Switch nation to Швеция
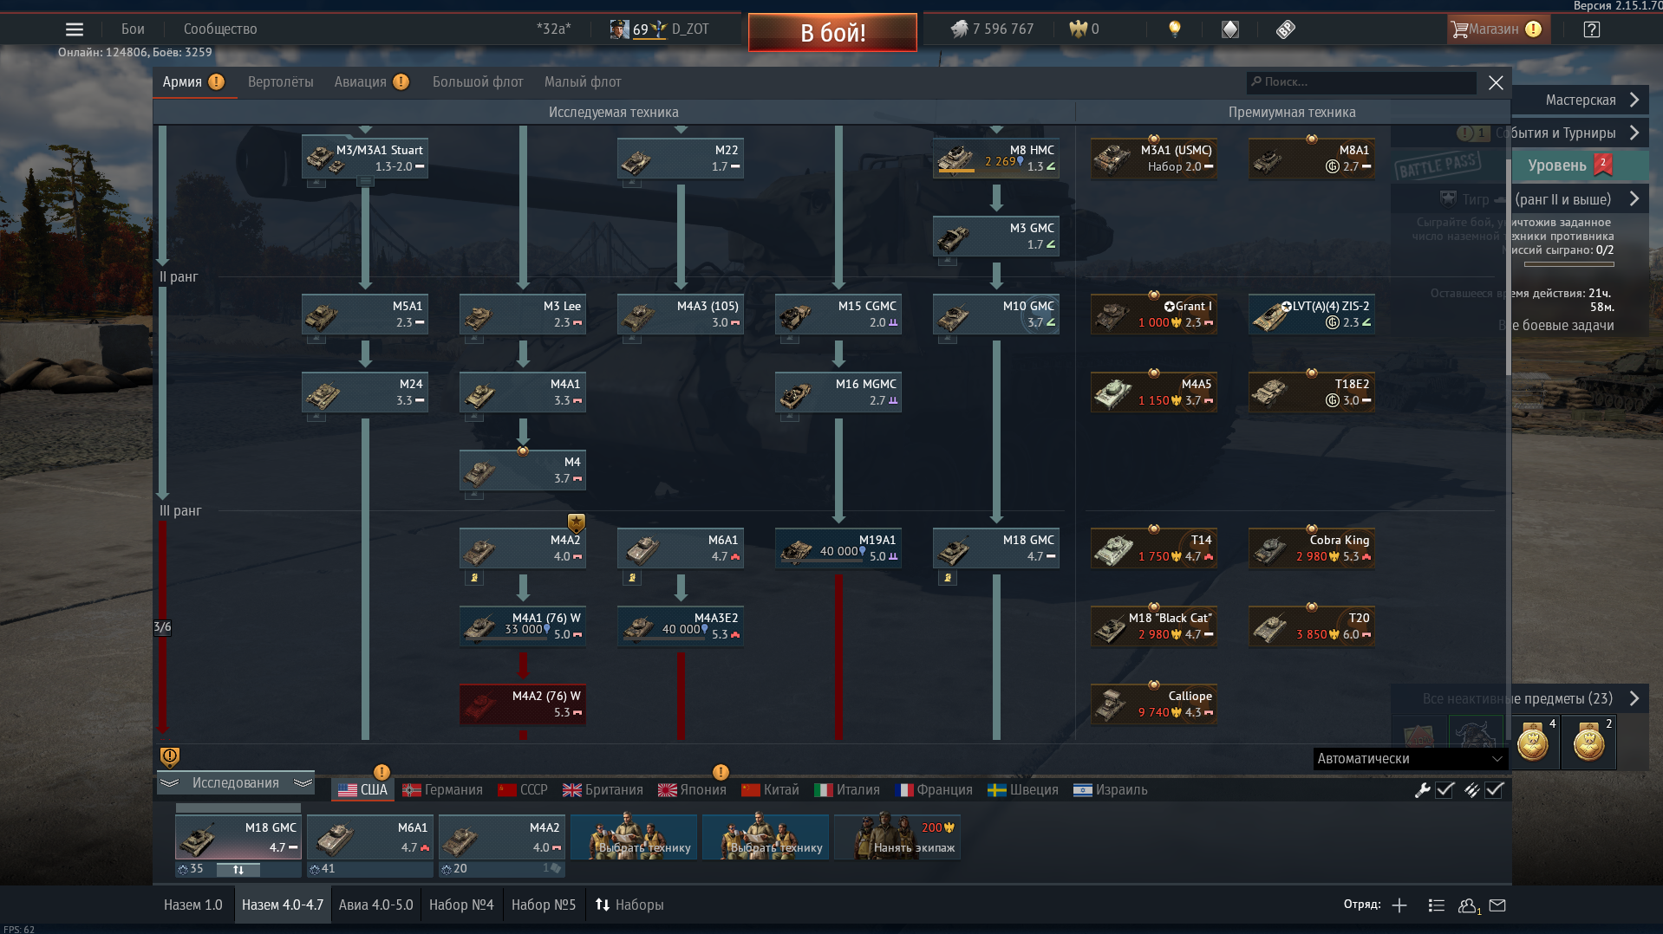The width and height of the screenshot is (1663, 934). pyautogui.click(x=1023, y=790)
